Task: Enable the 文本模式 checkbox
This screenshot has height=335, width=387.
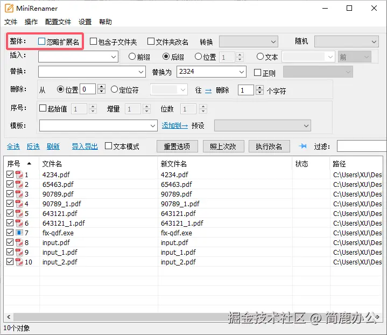Action: (108, 146)
